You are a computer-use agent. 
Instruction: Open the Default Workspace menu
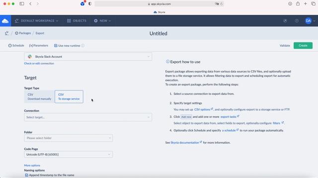click(36, 21)
